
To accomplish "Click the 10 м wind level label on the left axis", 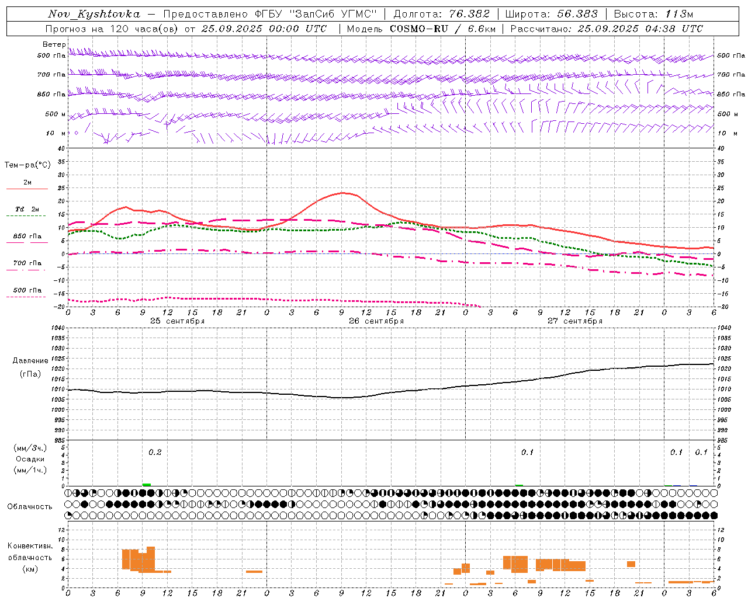I will click(x=56, y=134).
